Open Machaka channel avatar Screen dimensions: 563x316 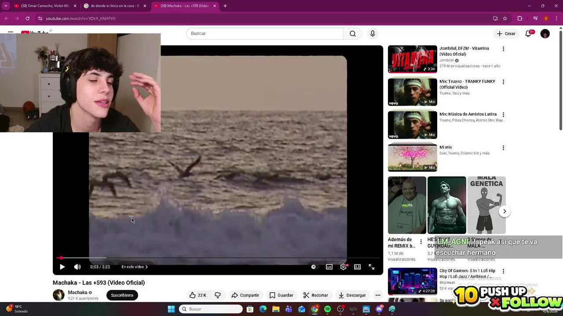tap(58, 295)
